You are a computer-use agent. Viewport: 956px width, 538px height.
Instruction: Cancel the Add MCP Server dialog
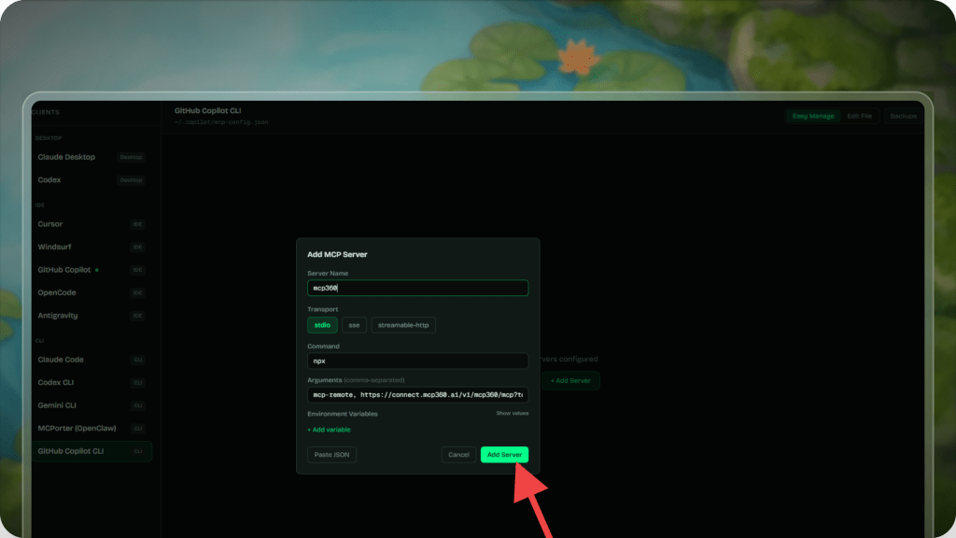pyautogui.click(x=458, y=455)
